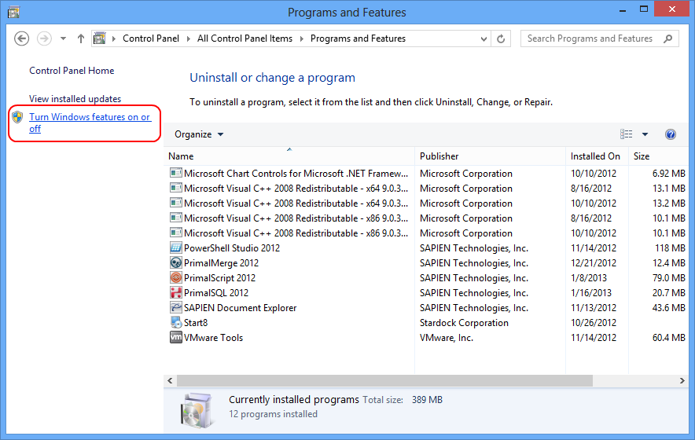Click horizontal scrollbar left arrow
The width and height of the screenshot is (695, 440).
tap(170, 380)
